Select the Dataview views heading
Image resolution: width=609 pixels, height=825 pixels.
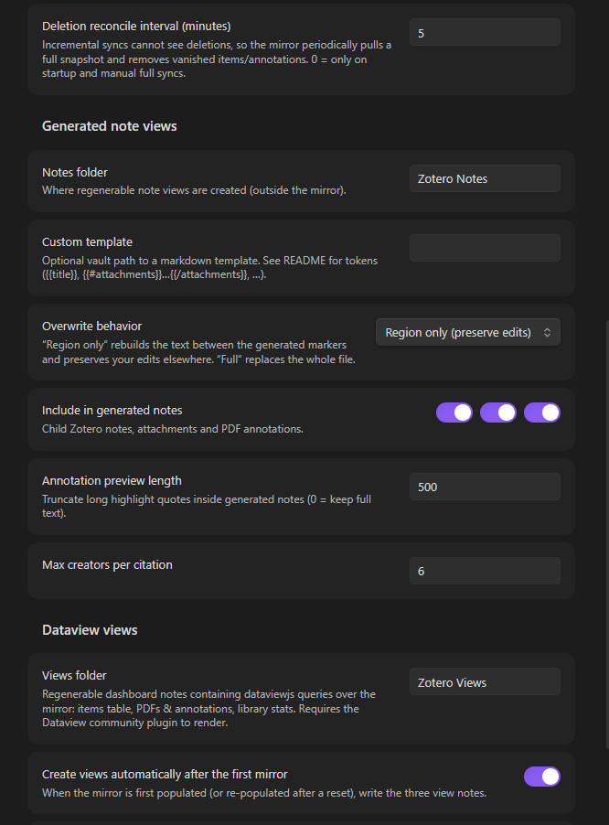click(90, 630)
